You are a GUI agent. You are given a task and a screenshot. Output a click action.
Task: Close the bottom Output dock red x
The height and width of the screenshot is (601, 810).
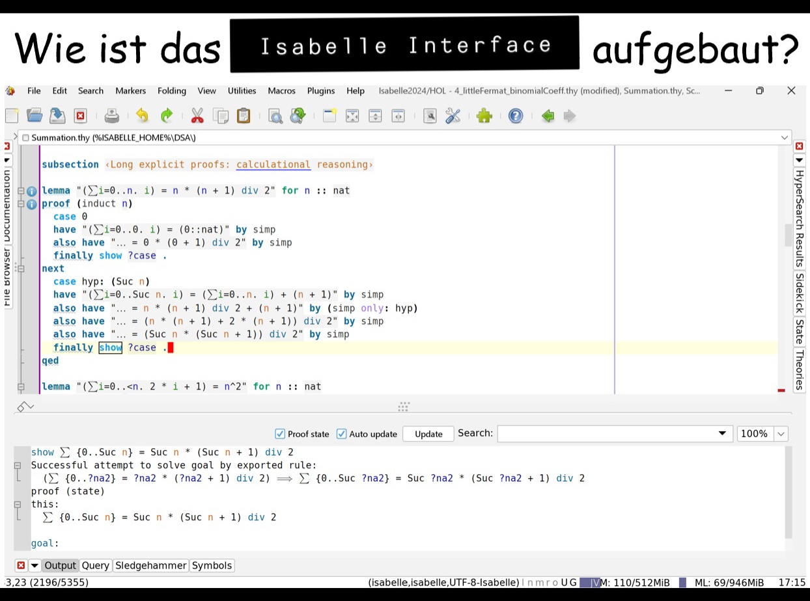click(x=21, y=566)
